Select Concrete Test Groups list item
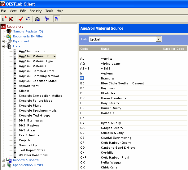 (x=34, y=116)
